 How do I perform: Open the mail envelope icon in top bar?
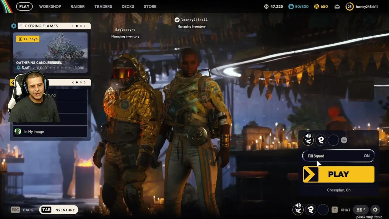coord(337,7)
